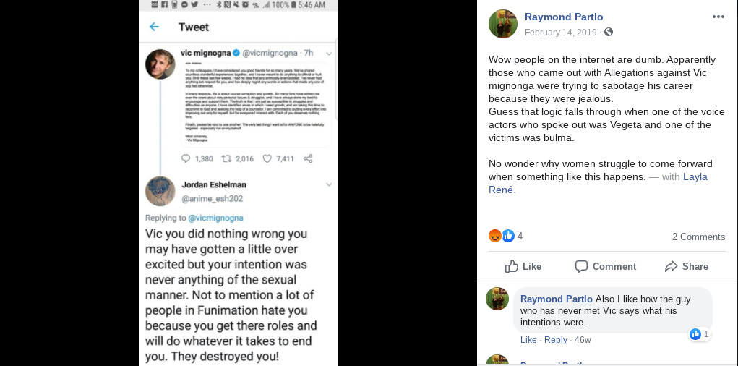Image resolution: width=738 pixels, height=366 pixels.
Task: Click Reply under Raymond Partlo's comment
Action: click(555, 340)
